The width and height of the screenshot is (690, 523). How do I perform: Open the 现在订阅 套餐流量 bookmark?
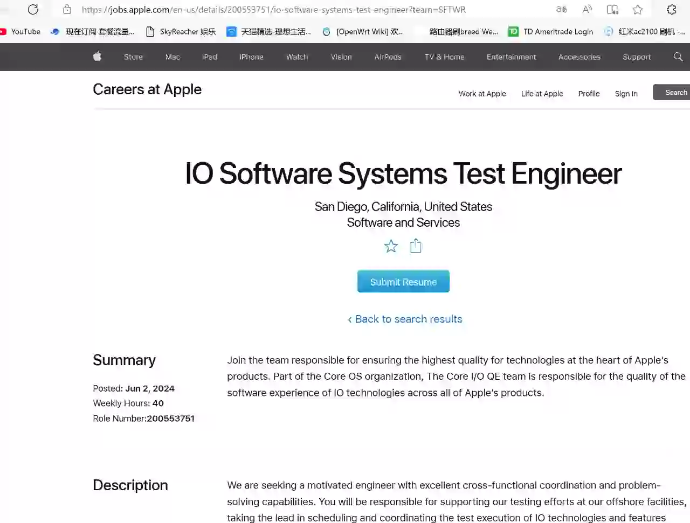[x=92, y=32]
